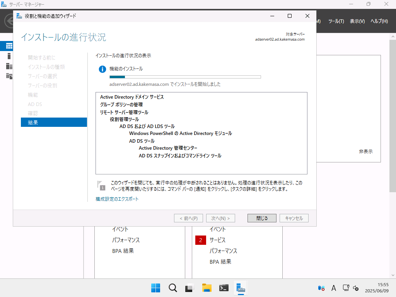Click パフォーマンス in the right tile

point(223,251)
